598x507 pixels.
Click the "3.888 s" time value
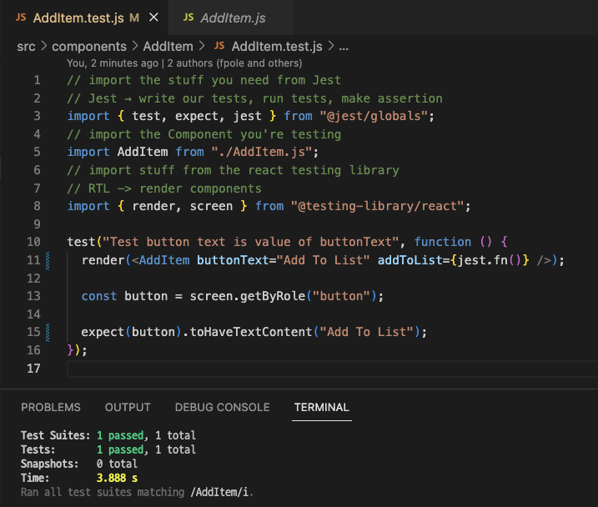tap(117, 478)
